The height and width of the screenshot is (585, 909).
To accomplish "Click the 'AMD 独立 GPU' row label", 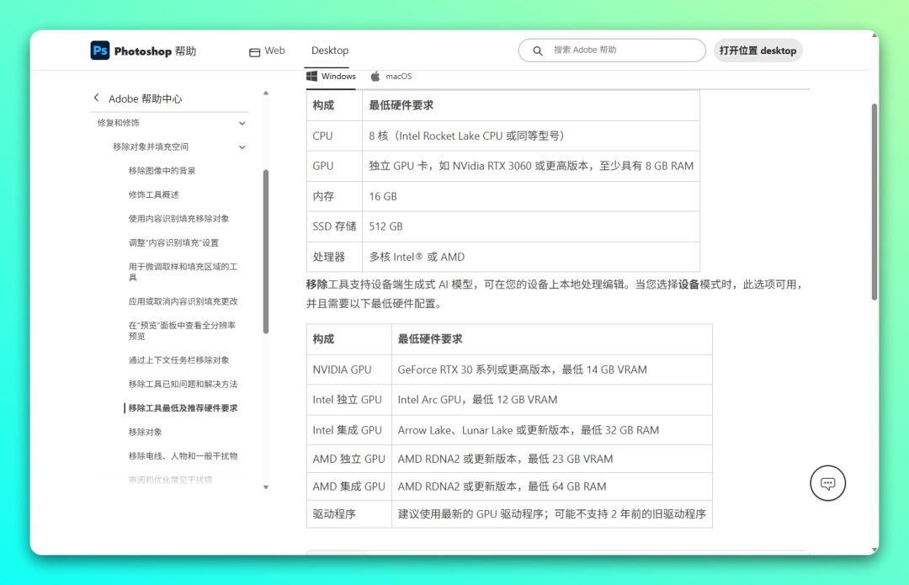I will (348, 460).
